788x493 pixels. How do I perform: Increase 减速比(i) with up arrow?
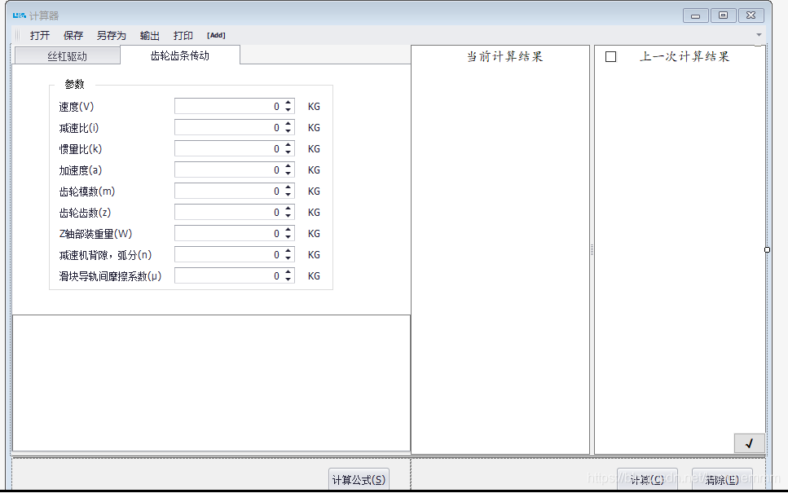[288, 124]
